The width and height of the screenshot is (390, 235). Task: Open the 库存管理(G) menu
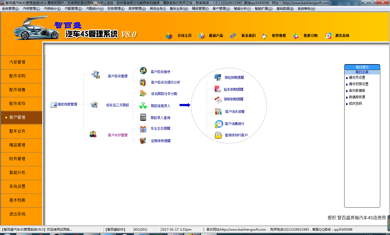point(137,9)
